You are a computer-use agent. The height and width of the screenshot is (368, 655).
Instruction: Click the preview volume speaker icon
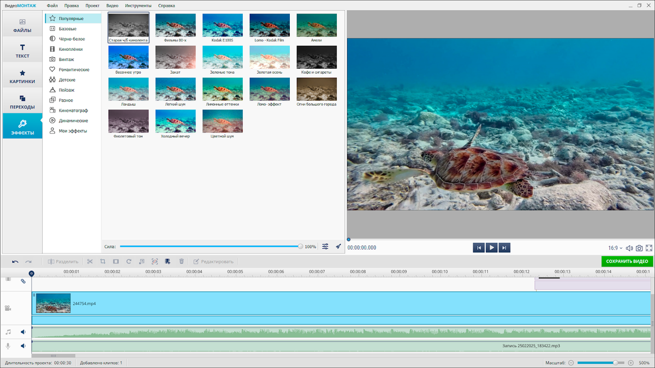pyautogui.click(x=629, y=248)
